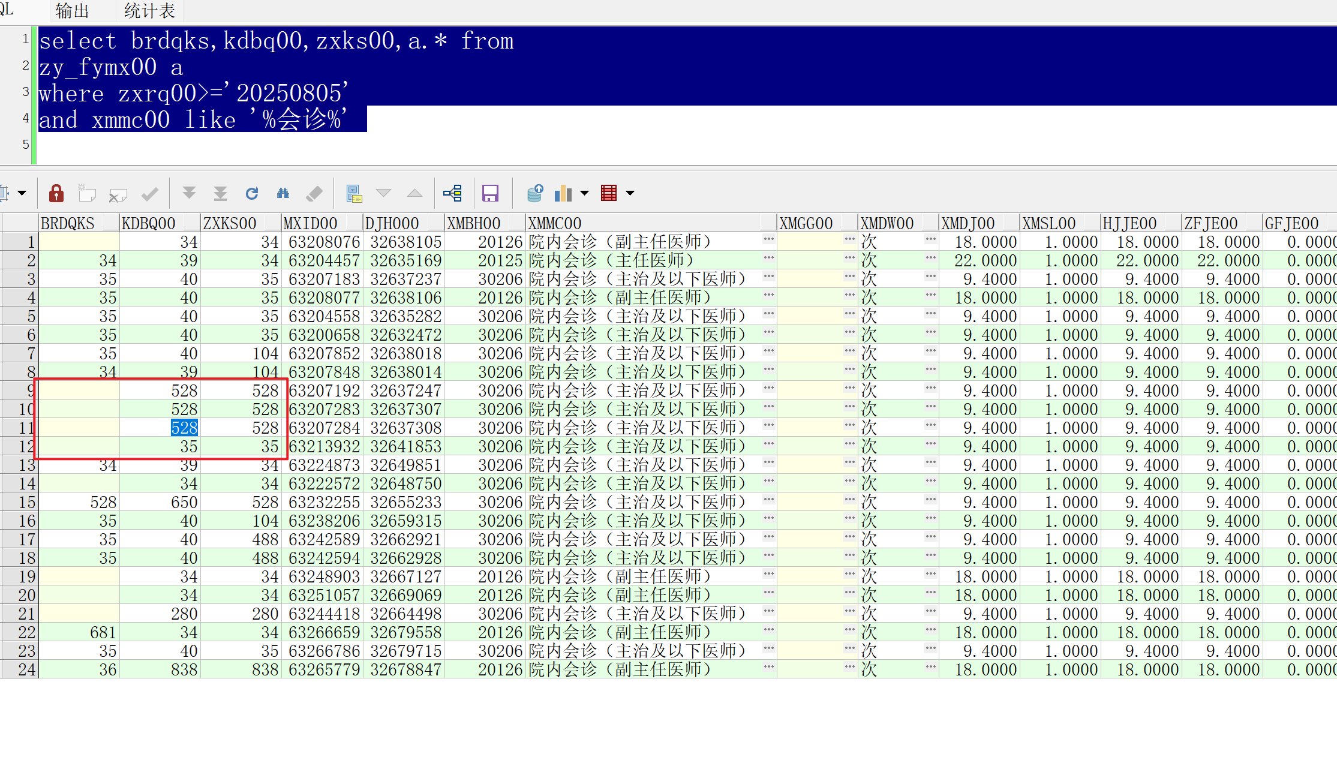The width and height of the screenshot is (1337, 772).
Task: Expand the red grid dropdown arrow
Action: (x=630, y=193)
